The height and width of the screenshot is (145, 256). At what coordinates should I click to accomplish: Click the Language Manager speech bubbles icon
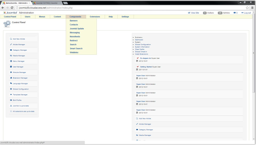[11, 84]
